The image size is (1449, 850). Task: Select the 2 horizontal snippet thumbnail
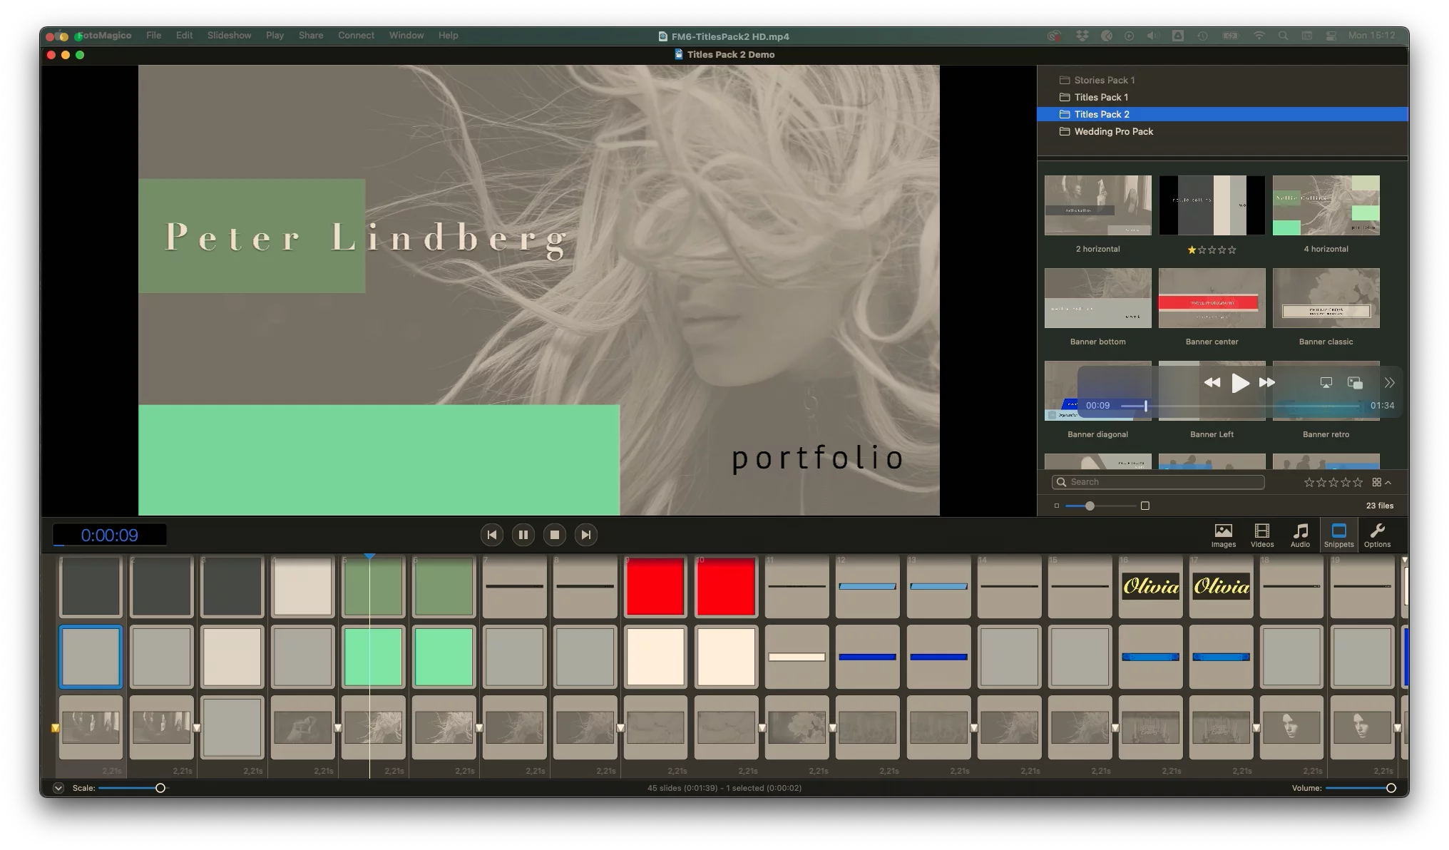1097,205
